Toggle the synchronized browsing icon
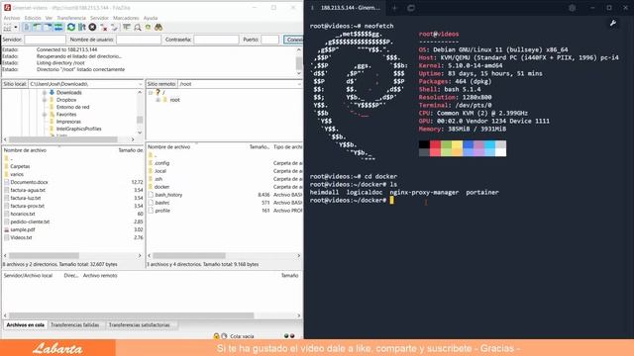This screenshot has height=356, width=634. [148, 27]
